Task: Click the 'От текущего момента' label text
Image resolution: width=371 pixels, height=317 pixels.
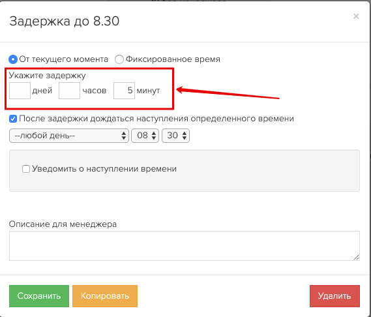Action: pyautogui.click(x=64, y=59)
